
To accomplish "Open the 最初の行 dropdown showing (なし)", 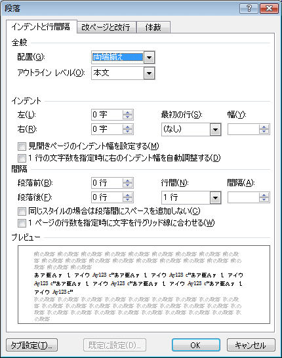I will 215,130.
